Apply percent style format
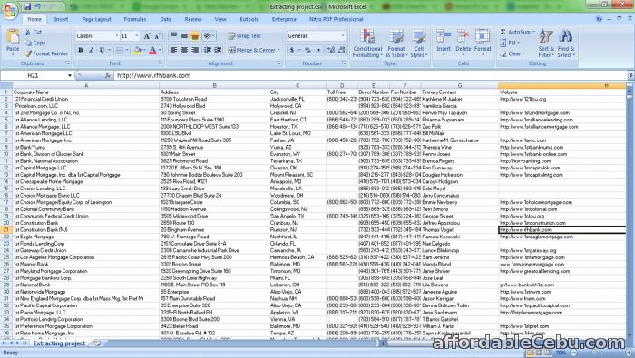This screenshot has width=635, height=358. pyautogui.click(x=308, y=50)
